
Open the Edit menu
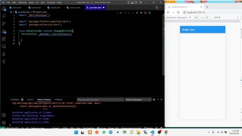click(x=14, y=3)
